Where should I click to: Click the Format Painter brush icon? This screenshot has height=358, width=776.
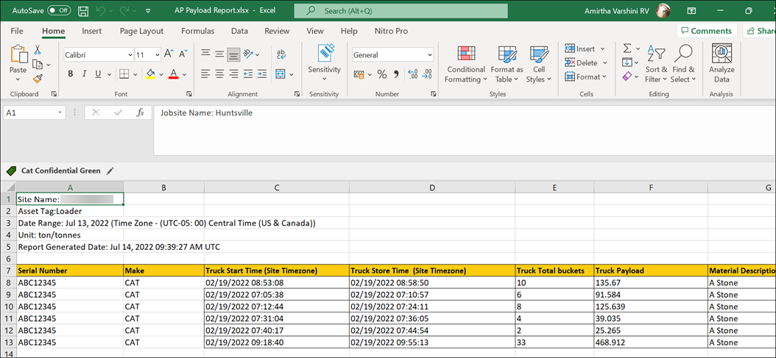click(38, 78)
